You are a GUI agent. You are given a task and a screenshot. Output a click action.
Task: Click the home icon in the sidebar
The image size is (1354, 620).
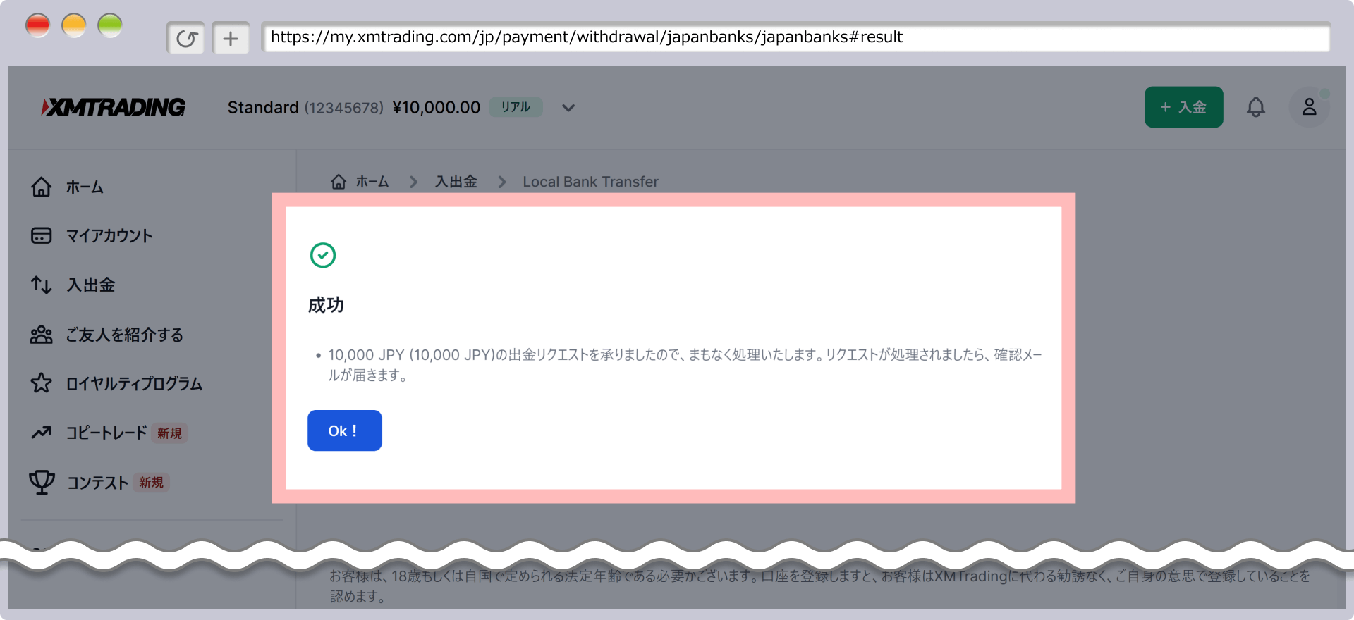41,187
